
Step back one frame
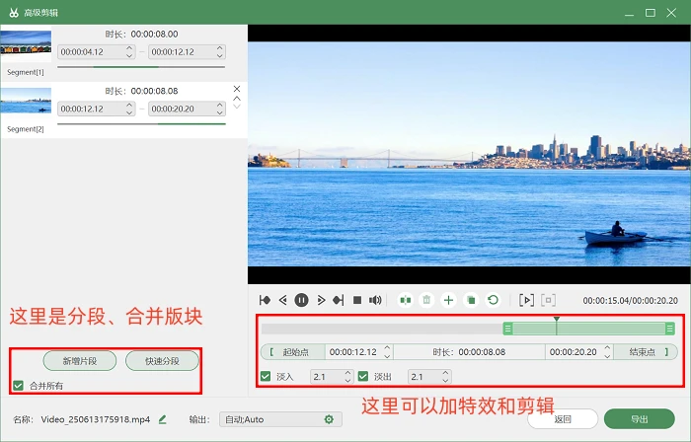[283, 300]
